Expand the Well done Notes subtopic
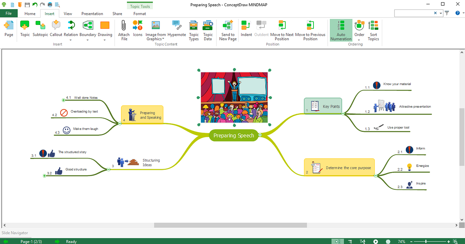465x244 pixels. 64,99
